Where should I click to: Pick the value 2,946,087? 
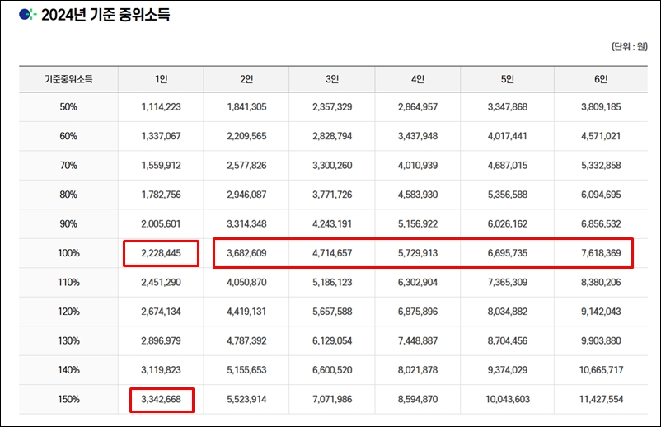[x=246, y=195]
